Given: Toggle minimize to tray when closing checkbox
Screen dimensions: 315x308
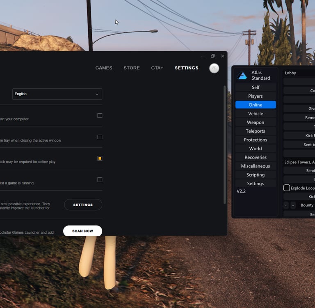Looking at the screenshot, I should (x=100, y=137).
